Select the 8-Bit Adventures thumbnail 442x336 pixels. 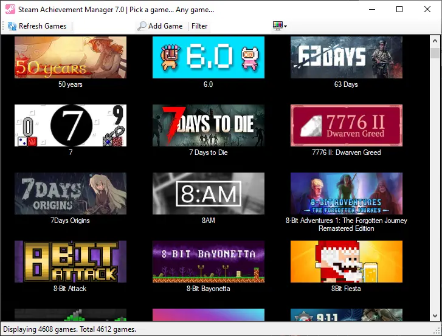[x=347, y=193]
